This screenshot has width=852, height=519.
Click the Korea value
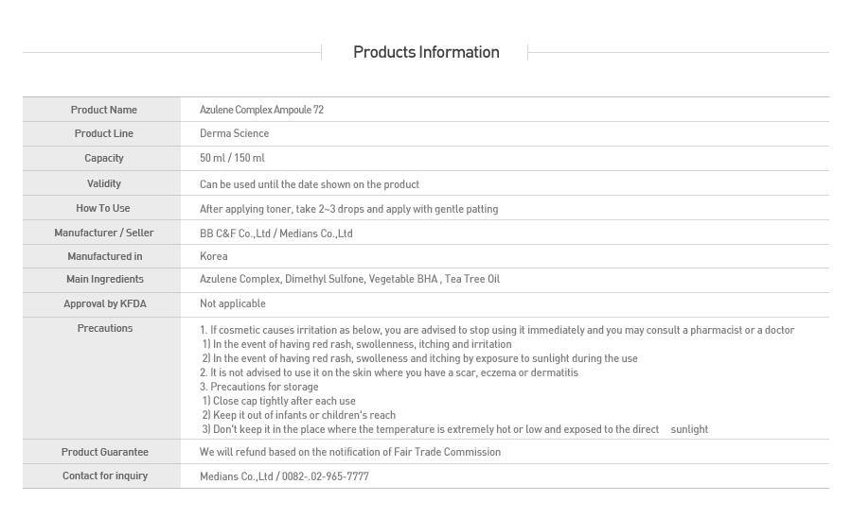pyautogui.click(x=213, y=256)
